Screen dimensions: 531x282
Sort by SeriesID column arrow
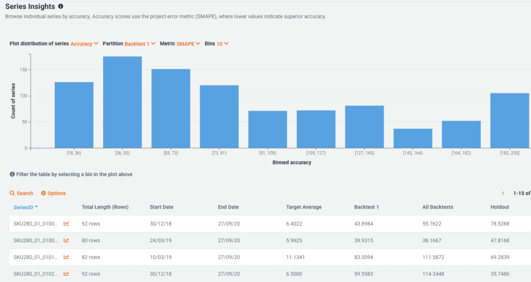click(36, 207)
